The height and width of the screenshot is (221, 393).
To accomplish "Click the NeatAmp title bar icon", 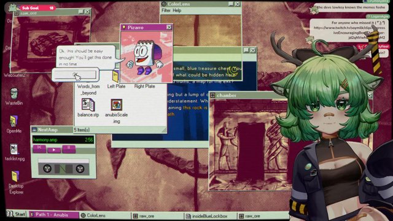I will [34, 130].
